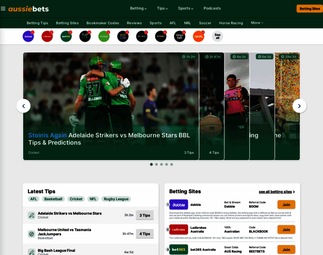323x255 pixels.
Task: Click see all betting sites link
Action: (x=277, y=192)
